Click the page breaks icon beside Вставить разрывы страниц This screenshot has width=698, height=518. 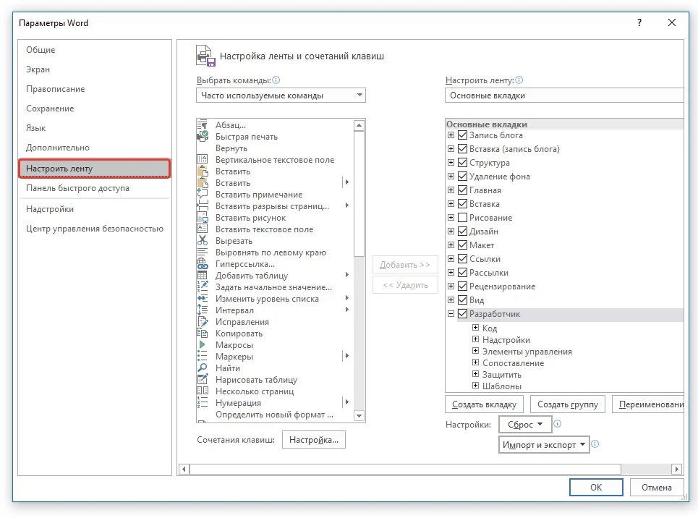(x=202, y=205)
